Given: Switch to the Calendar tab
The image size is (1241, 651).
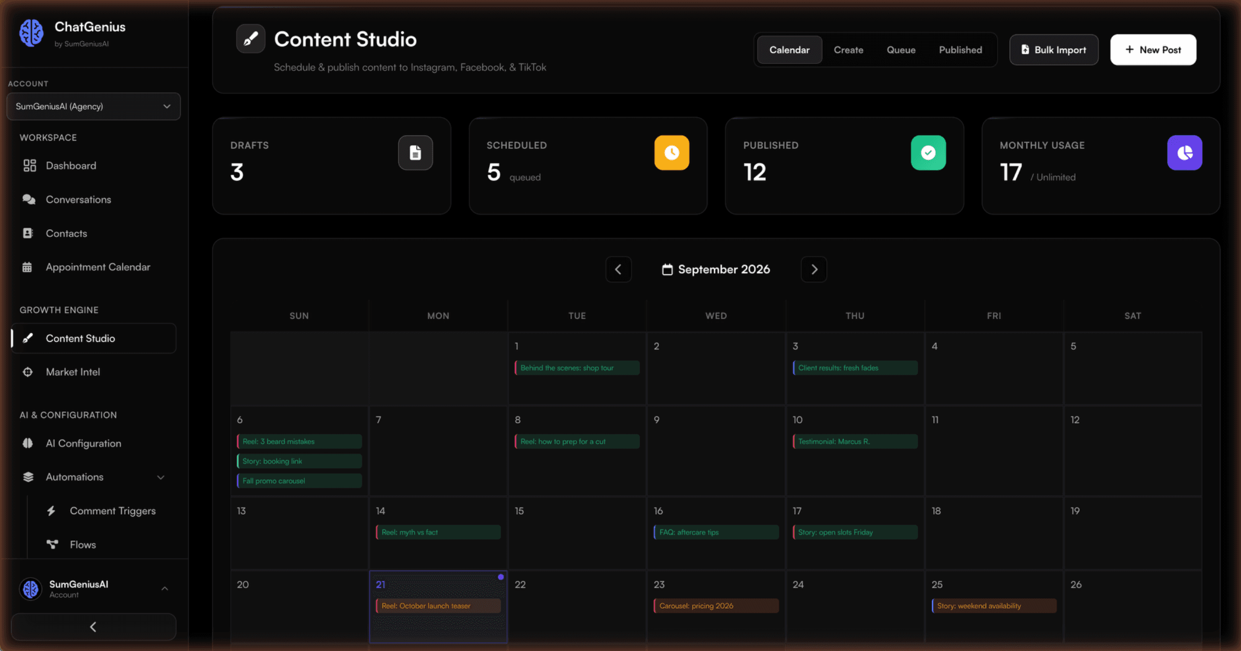Looking at the screenshot, I should (x=789, y=49).
